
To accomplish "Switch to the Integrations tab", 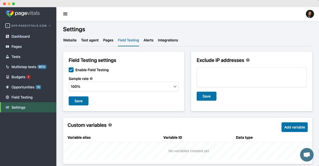I will [168, 40].
